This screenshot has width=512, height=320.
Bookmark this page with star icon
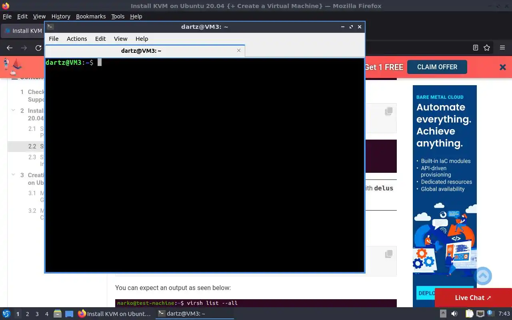[x=487, y=48]
